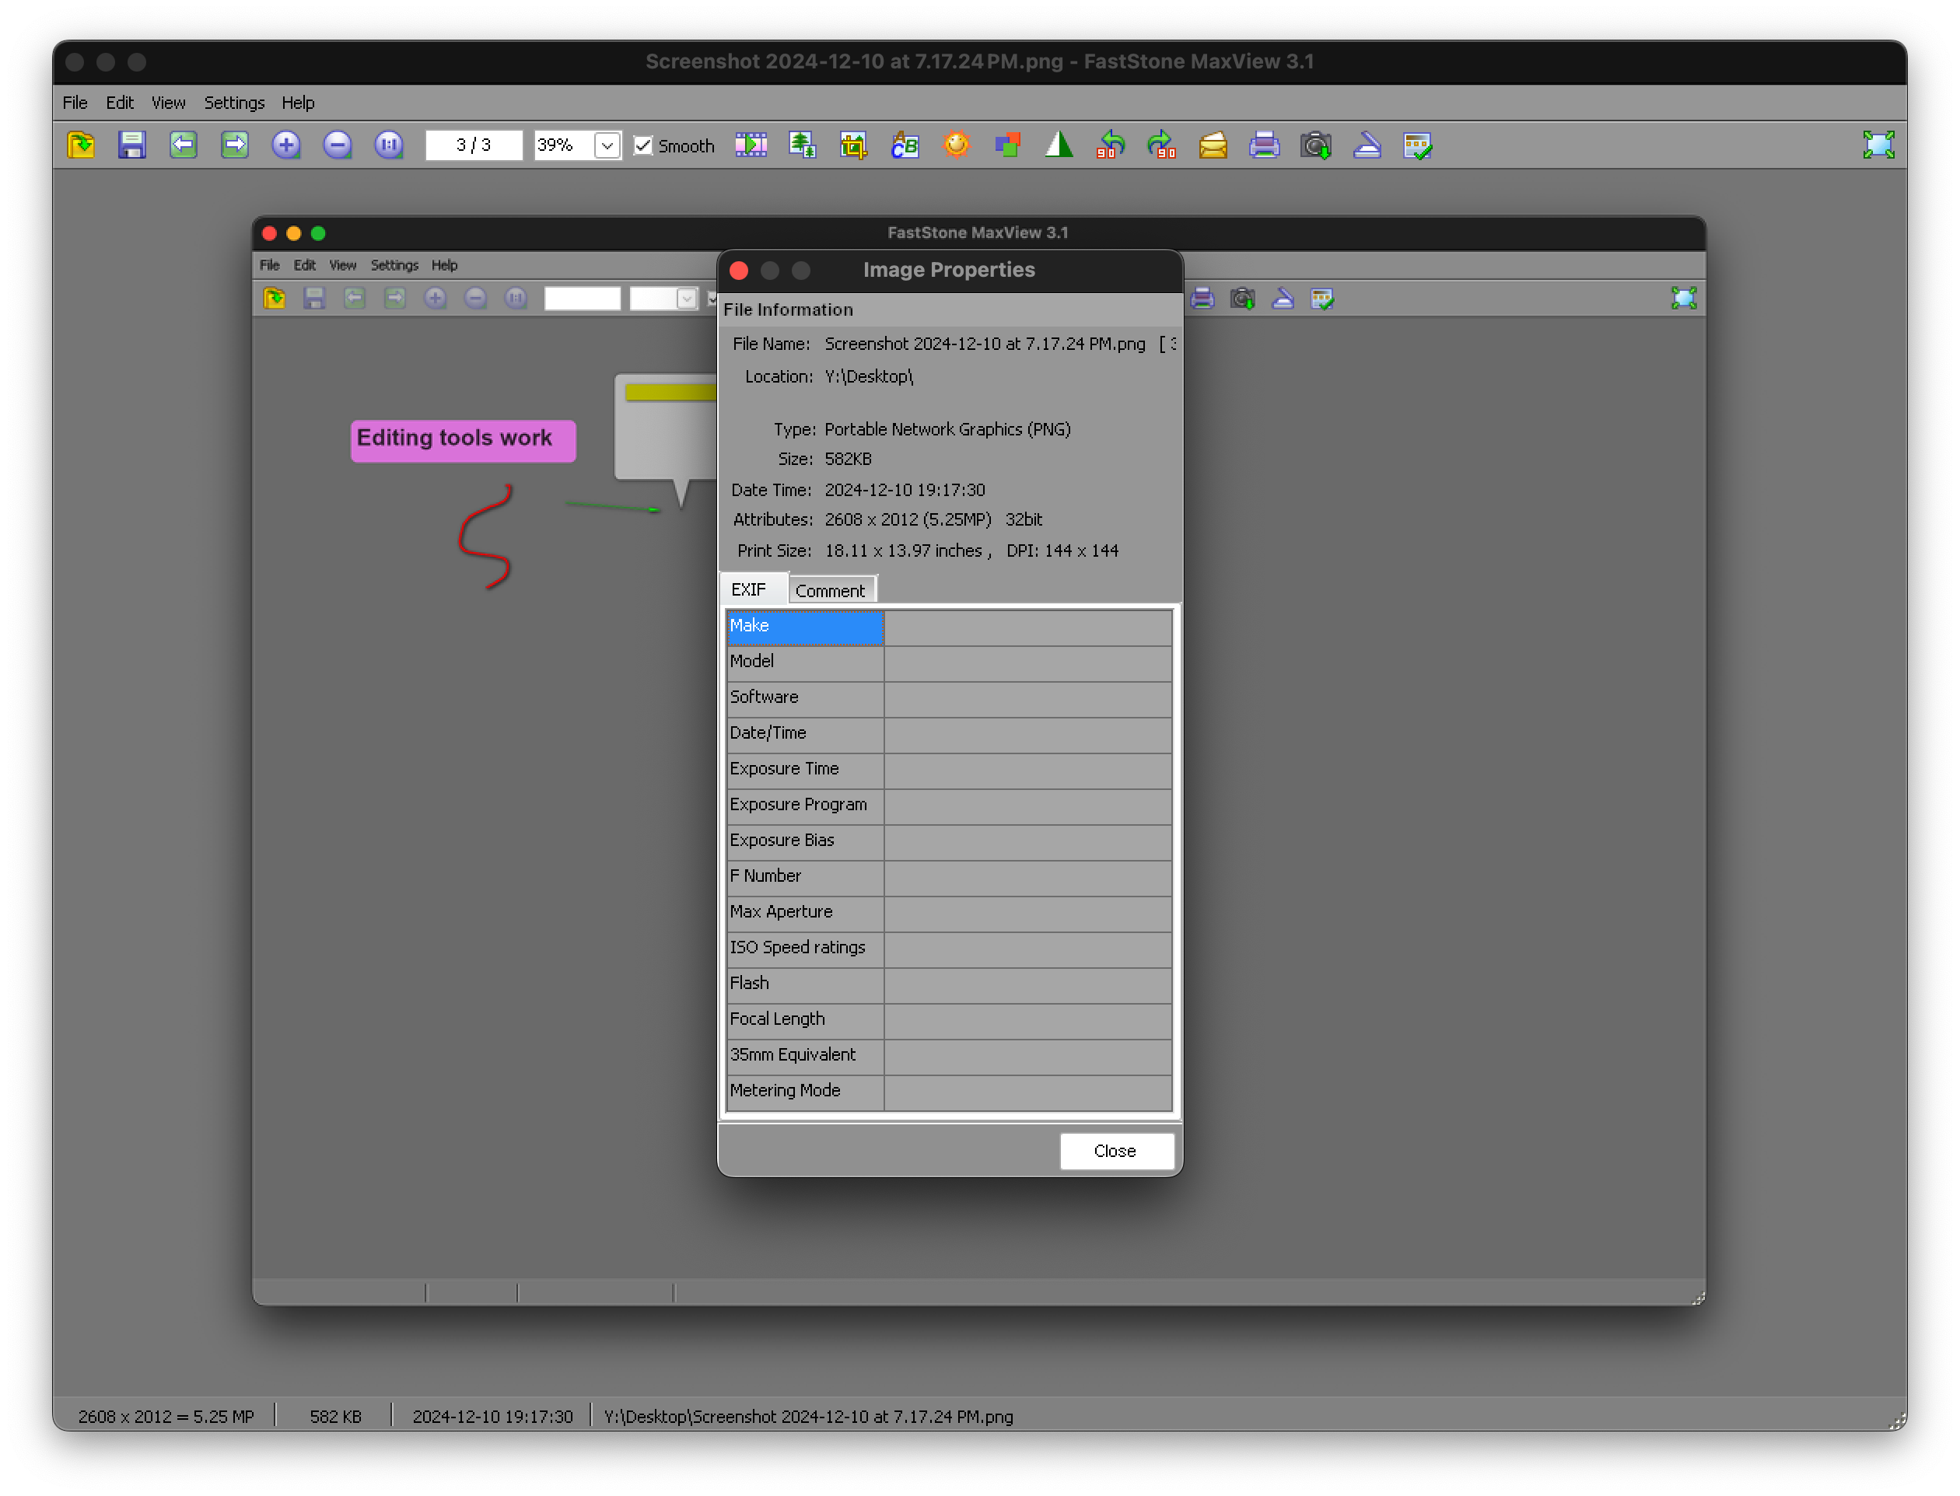Click the Print icon in the toolbar

(x=1265, y=145)
